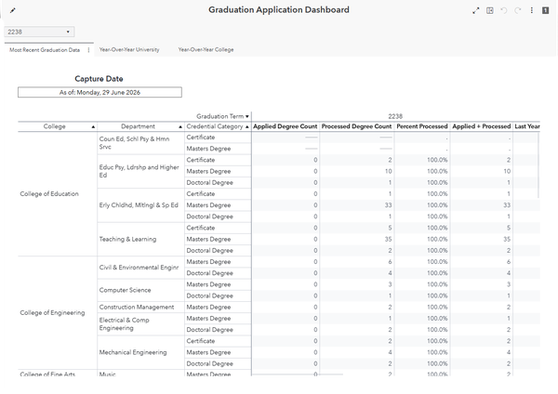Click Applied + Processed column header

tap(481, 126)
